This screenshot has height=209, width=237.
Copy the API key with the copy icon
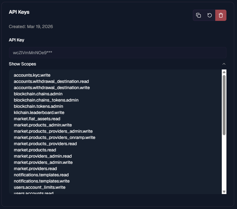pyautogui.click(x=198, y=15)
